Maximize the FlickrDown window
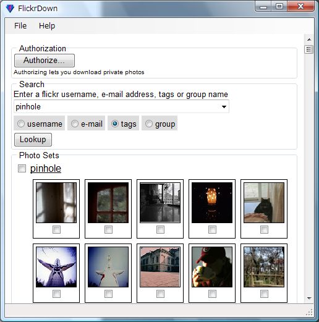 coord(279,7)
